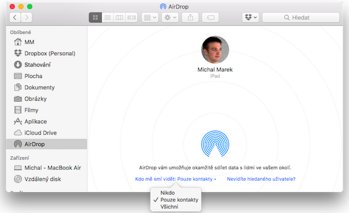Switch to Cover Flow view
This screenshot has width=349, height=213.
pyautogui.click(x=131, y=18)
